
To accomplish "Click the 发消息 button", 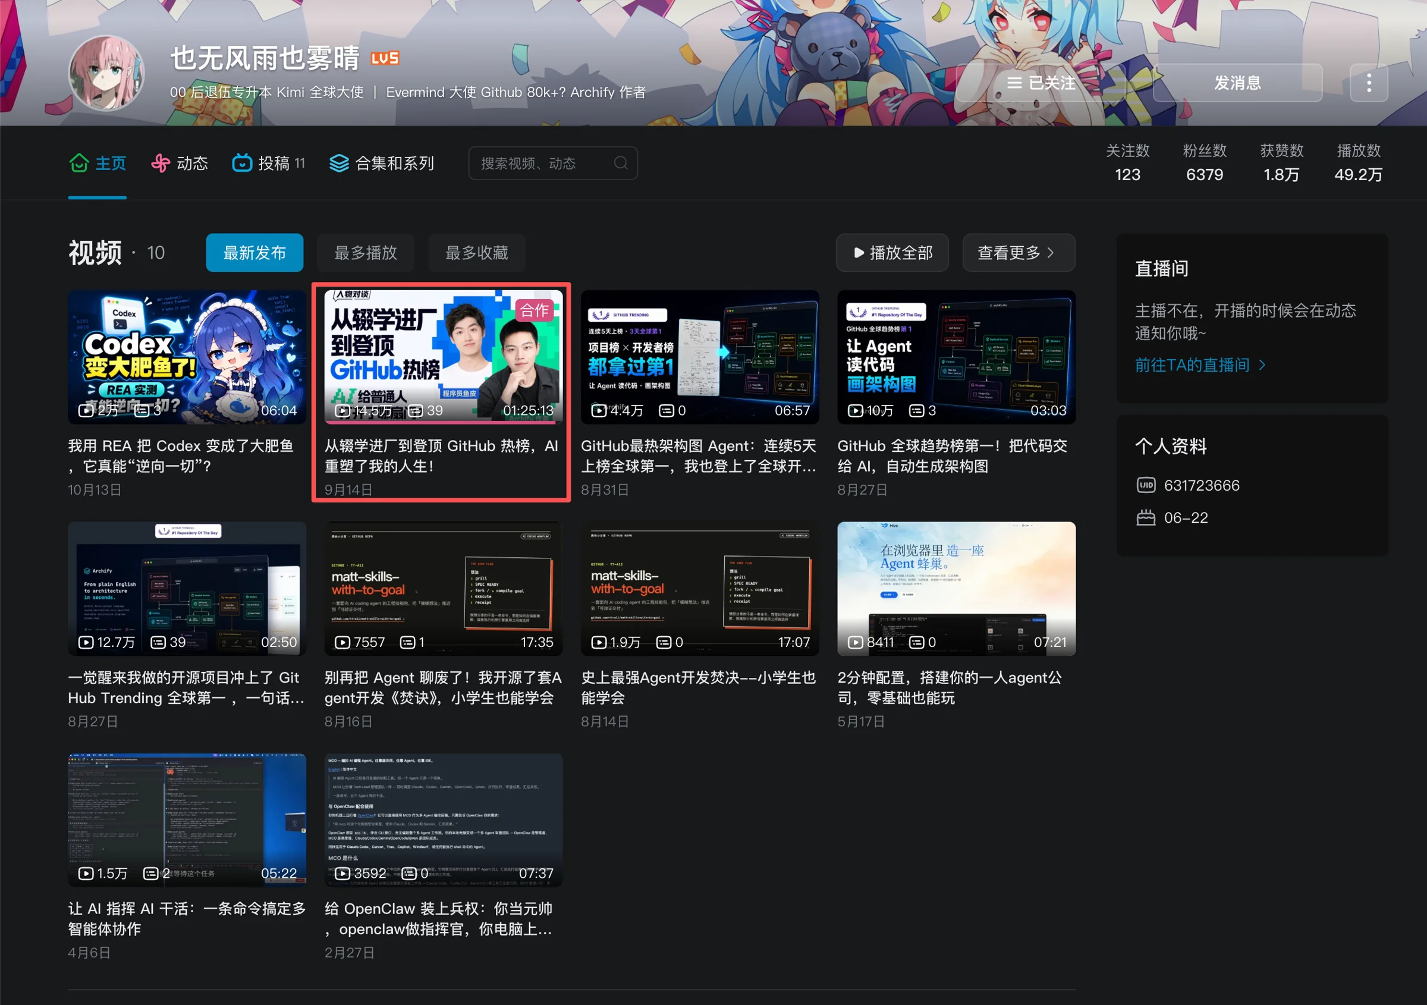I will (1237, 83).
